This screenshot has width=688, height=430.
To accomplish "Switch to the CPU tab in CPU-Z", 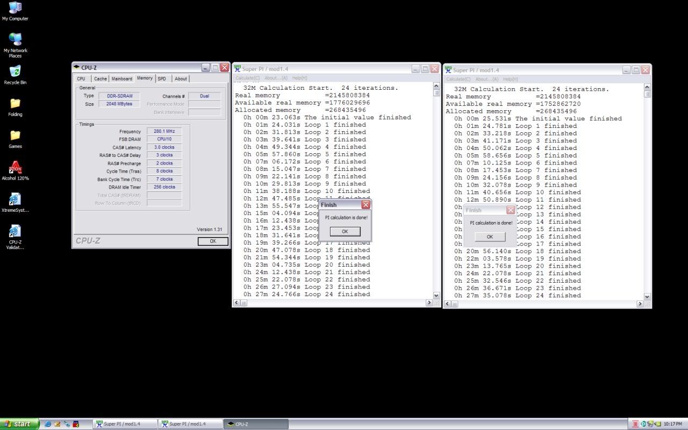I will tap(81, 78).
